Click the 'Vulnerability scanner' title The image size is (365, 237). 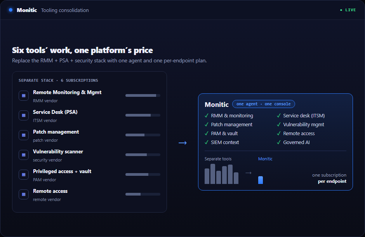[58, 151]
